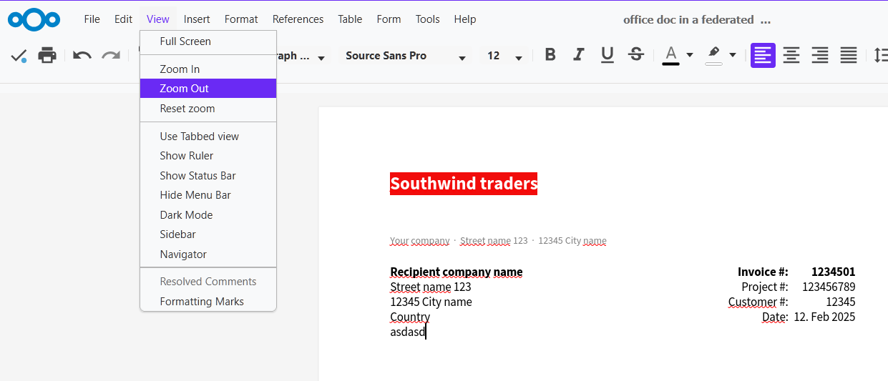This screenshot has height=381, width=888.
Task: Click the redo arrow icon
Action: point(111,55)
